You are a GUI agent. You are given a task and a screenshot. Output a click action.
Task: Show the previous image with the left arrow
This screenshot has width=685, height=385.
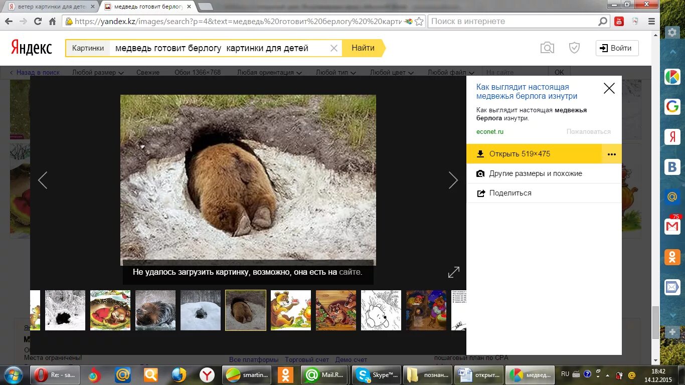coord(43,180)
